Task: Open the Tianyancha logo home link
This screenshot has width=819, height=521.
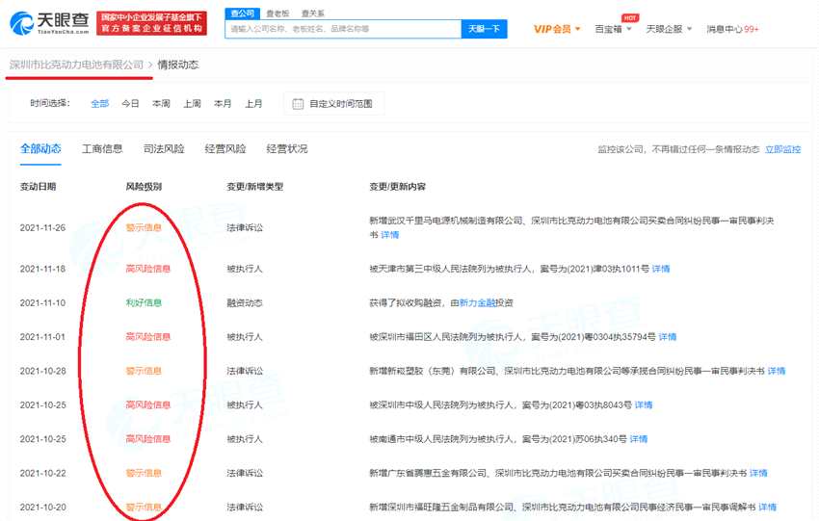Action: click(x=49, y=23)
